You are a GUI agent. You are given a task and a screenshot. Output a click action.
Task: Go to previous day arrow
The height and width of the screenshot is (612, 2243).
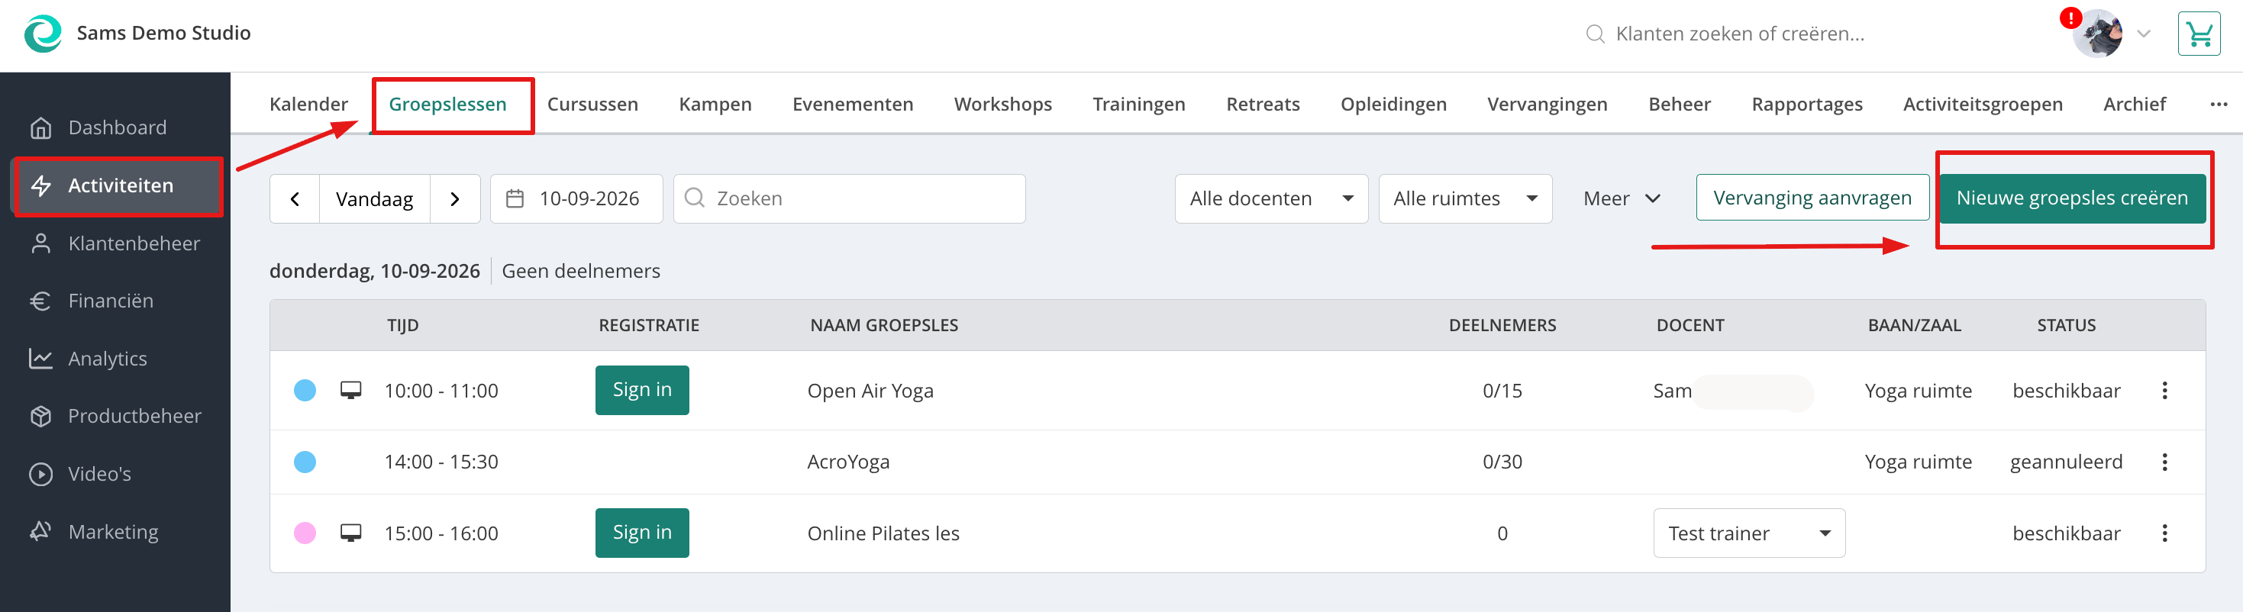pos(295,199)
